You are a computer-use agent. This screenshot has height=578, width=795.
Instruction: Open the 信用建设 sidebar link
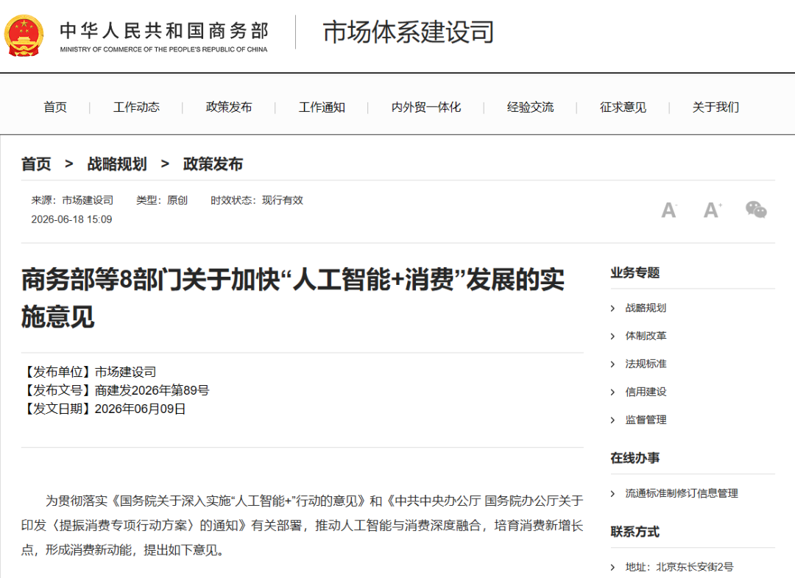coord(646,392)
